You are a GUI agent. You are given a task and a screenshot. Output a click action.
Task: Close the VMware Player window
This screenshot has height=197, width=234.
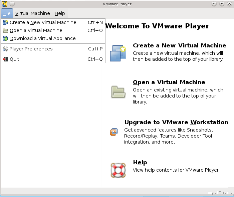click(x=229, y=4)
